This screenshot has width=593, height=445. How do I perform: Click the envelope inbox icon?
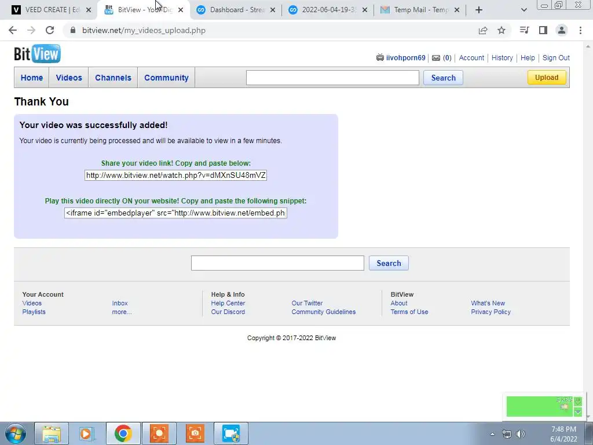[x=436, y=58]
